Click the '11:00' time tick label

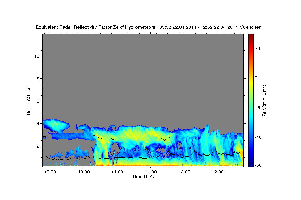pyautogui.click(x=117, y=172)
